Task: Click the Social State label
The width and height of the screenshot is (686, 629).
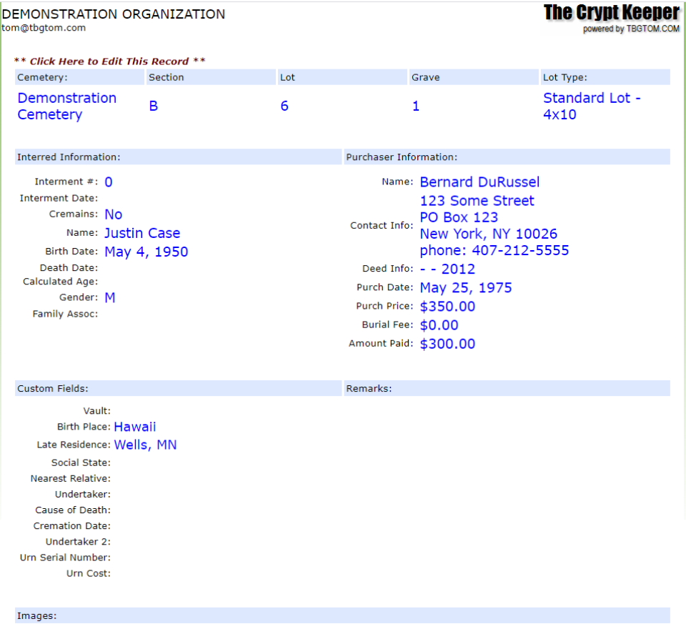Action: tap(81, 462)
